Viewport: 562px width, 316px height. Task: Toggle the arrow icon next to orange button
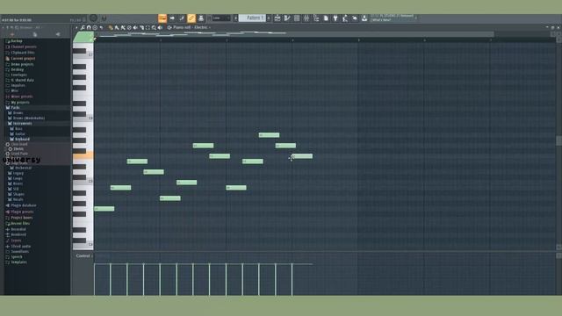[172, 18]
